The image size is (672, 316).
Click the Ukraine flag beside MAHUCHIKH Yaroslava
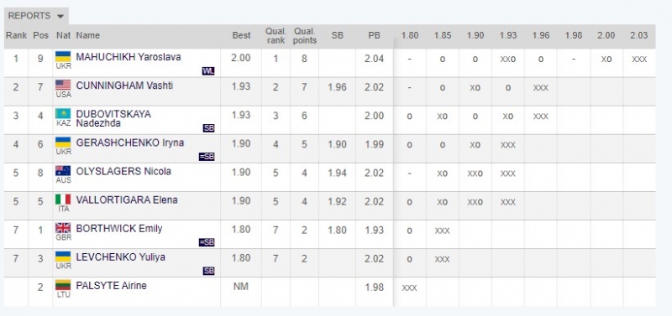click(x=63, y=57)
